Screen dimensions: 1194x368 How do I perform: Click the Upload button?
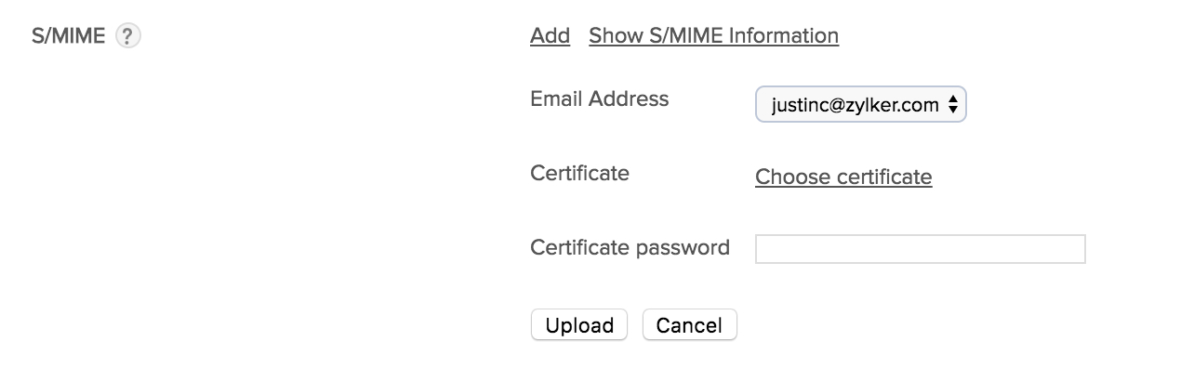pyautogui.click(x=579, y=325)
